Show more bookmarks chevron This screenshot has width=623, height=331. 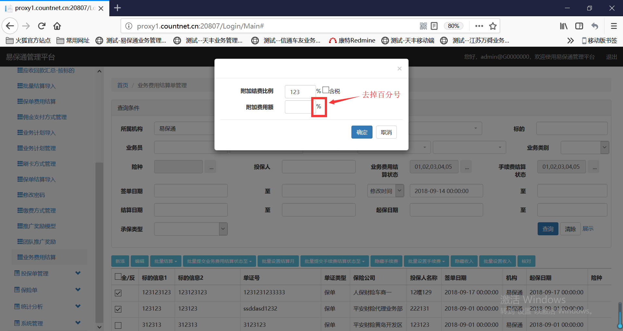click(x=570, y=41)
